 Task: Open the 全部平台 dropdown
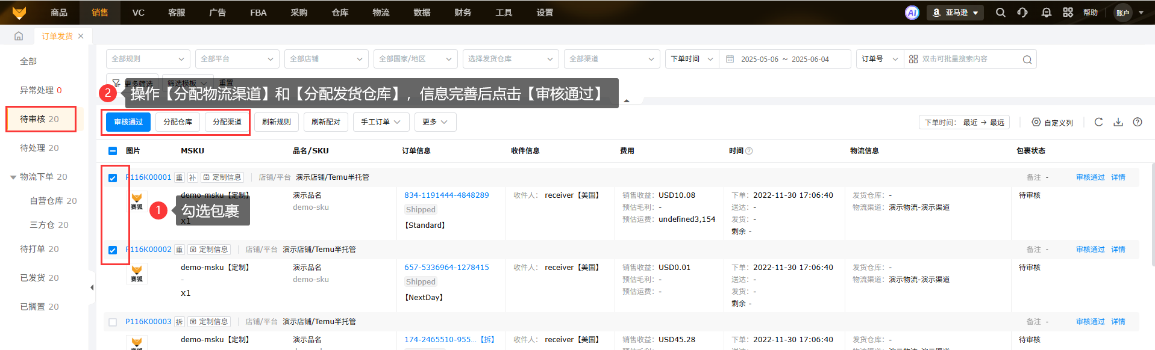[237, 59]
